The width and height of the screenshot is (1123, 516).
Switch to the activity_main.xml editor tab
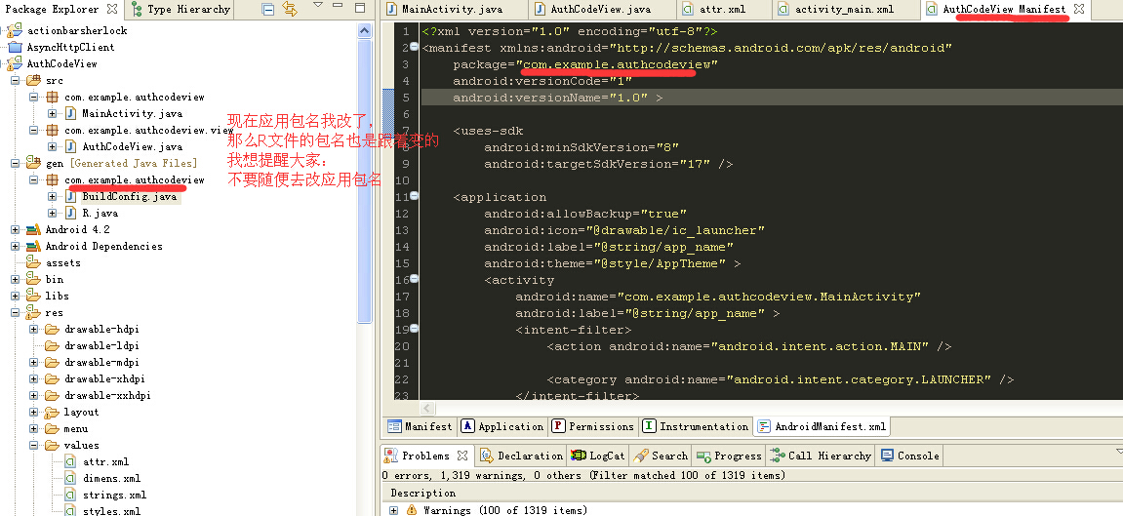coord(845,10)
